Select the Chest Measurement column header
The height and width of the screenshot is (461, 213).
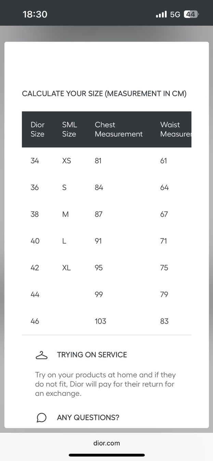click(119, 129)
